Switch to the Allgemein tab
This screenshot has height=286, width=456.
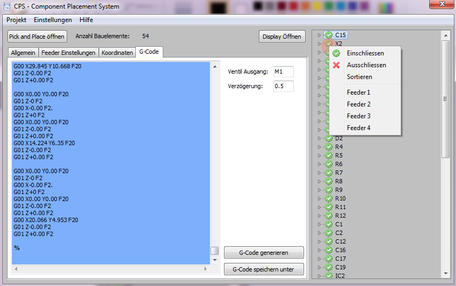[23, 53]
